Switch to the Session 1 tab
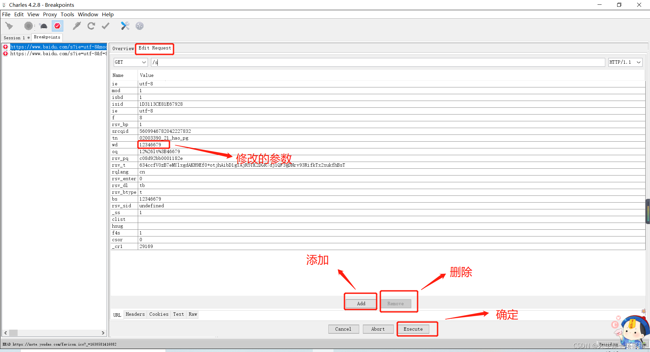Viewport: 650px width, 352px height. point(16,38)
